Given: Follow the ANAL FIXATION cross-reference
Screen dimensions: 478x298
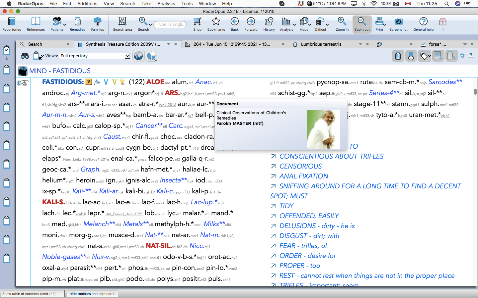Looking at the screenshot, I should coord(304,176).
